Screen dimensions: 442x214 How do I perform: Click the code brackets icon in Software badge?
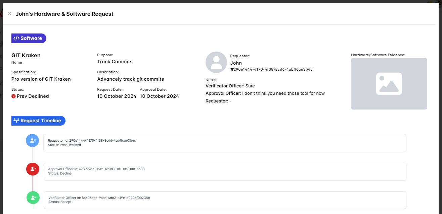click(16, 38)
